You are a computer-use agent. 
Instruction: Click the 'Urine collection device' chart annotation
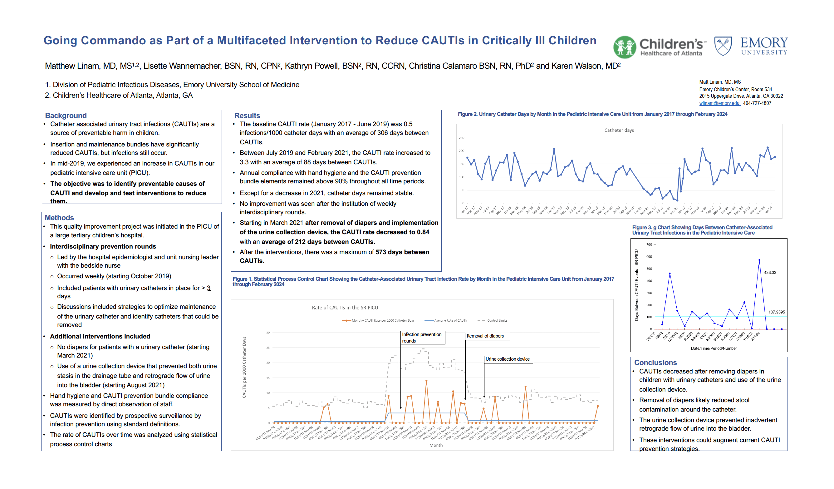[x=508, y=359]
